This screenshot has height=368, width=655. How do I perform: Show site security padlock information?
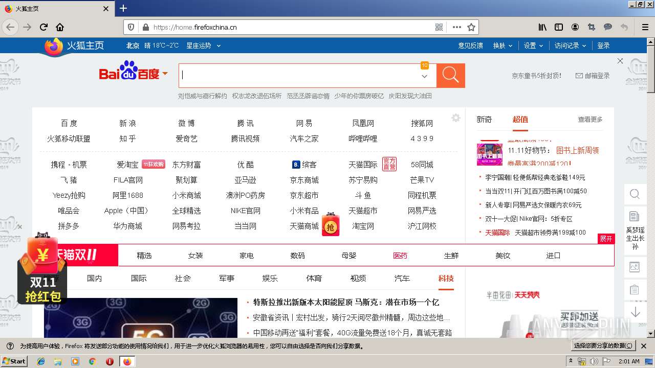click(x=145, y=27)
